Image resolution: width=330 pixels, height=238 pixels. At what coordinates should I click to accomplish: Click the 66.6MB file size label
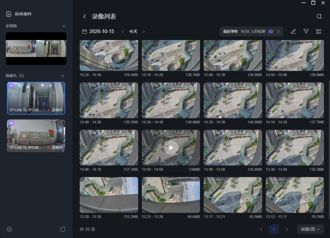194,217
